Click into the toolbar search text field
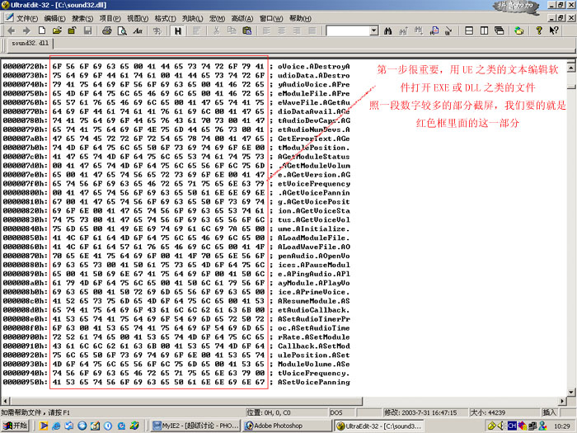The image size is (577, 433). (x=348, y=31)
